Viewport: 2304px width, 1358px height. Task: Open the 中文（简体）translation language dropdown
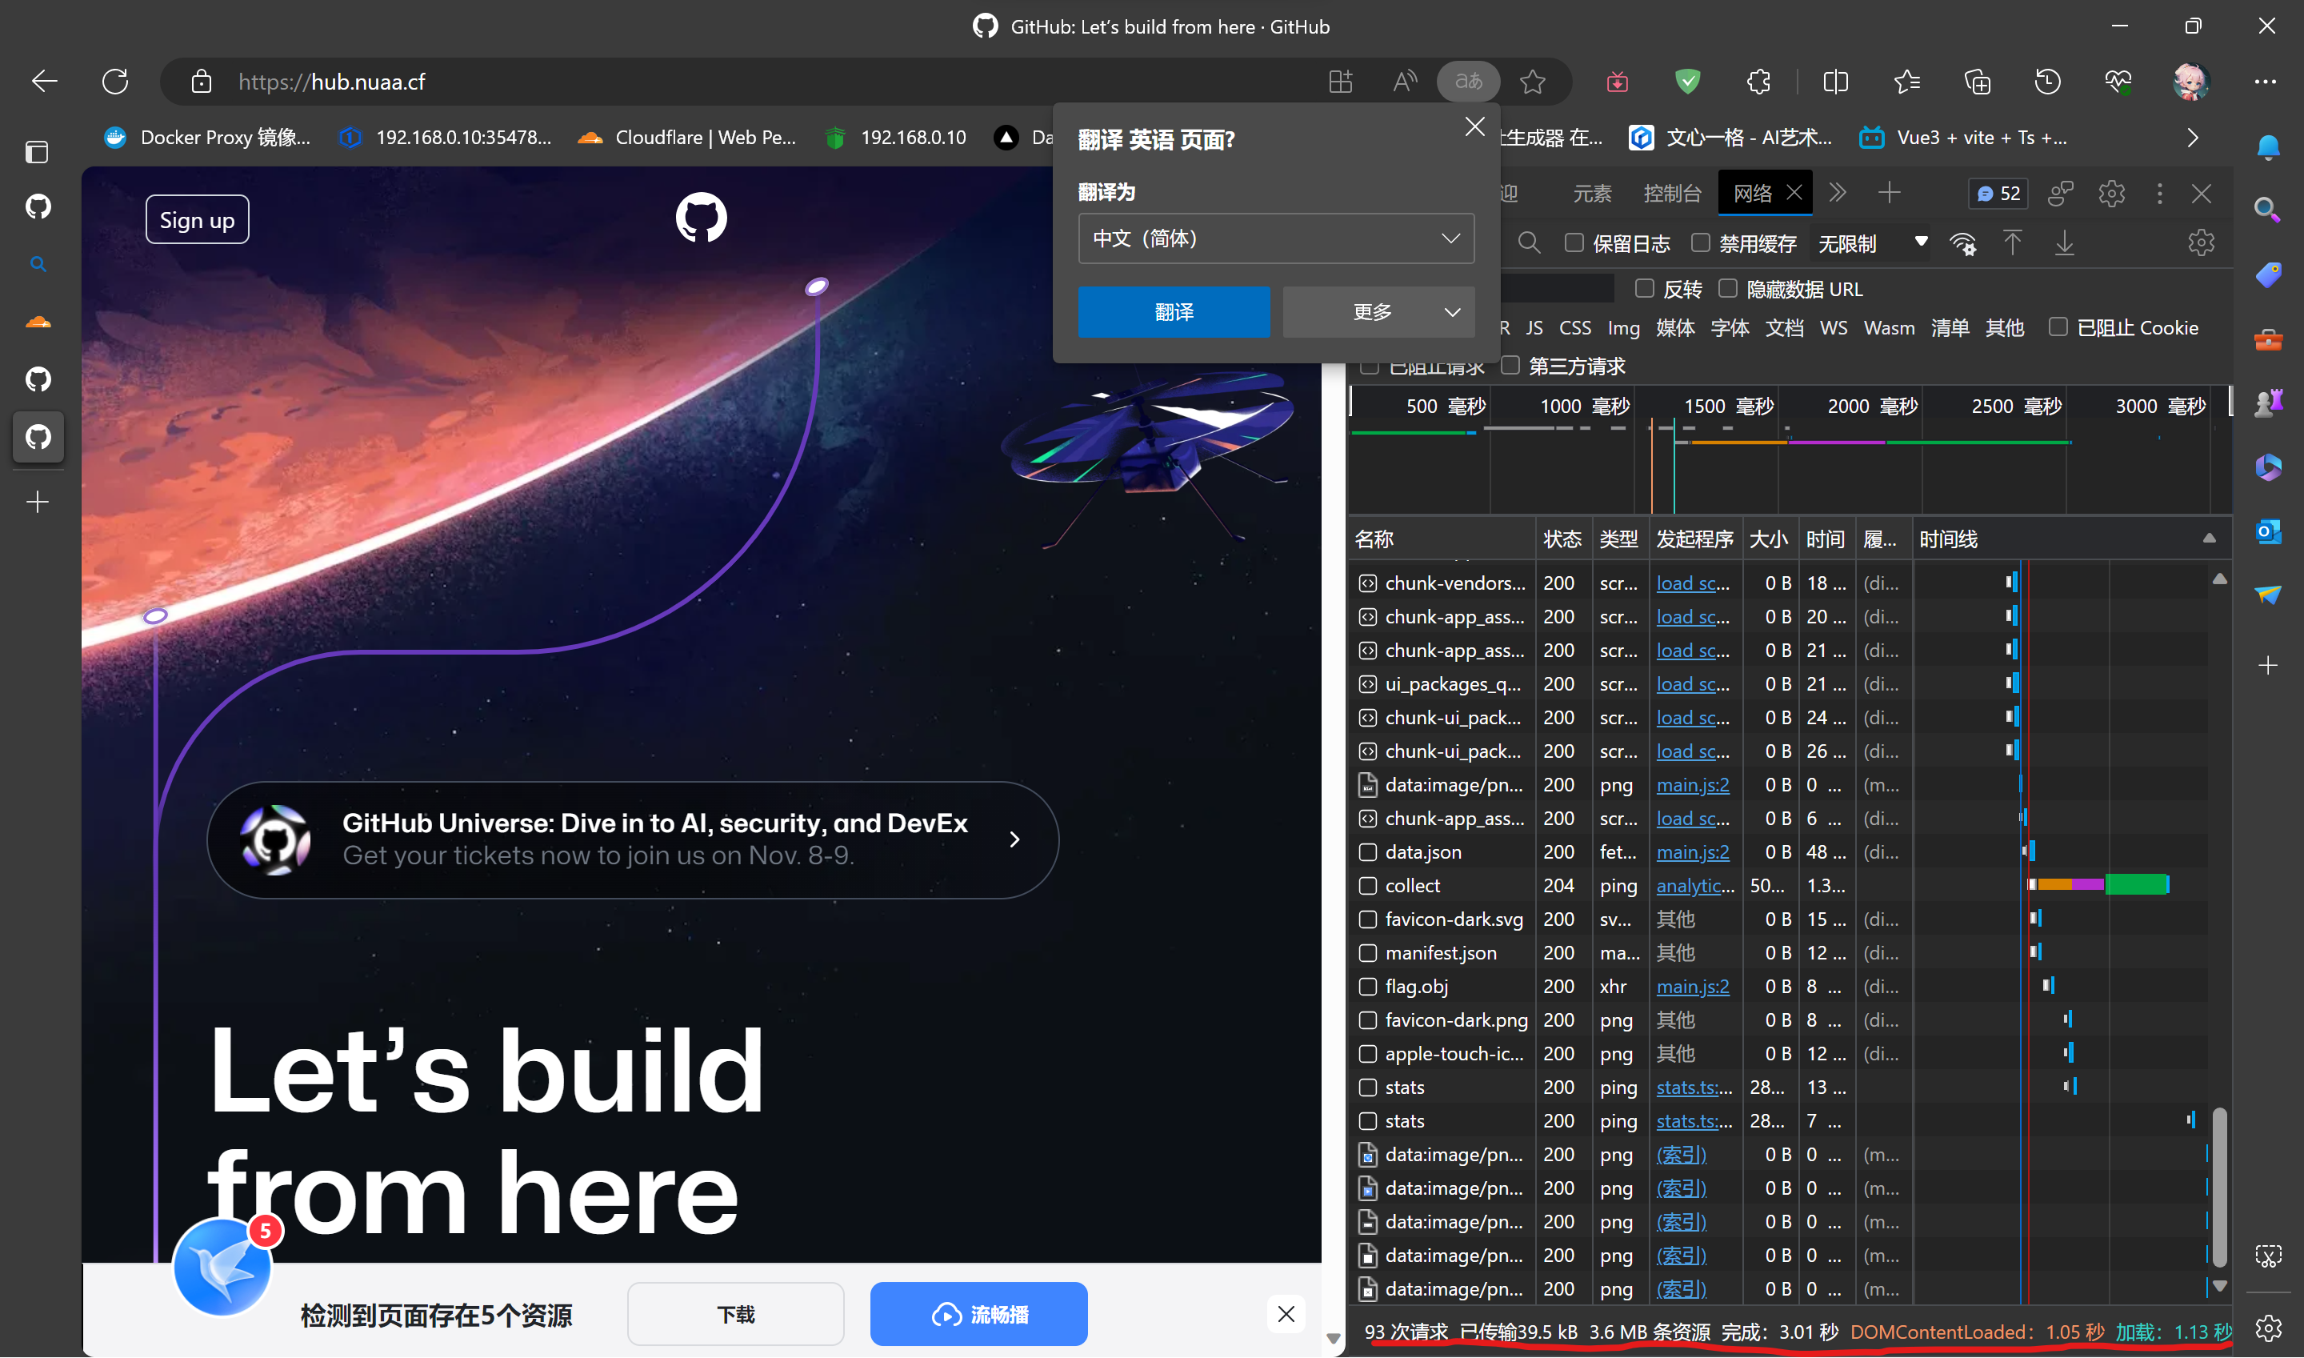click(x=1275, y=238)
